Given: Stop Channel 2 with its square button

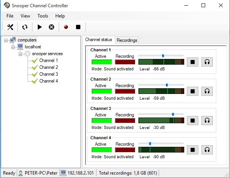Looking at the screenshot, I should pos(193,91).
